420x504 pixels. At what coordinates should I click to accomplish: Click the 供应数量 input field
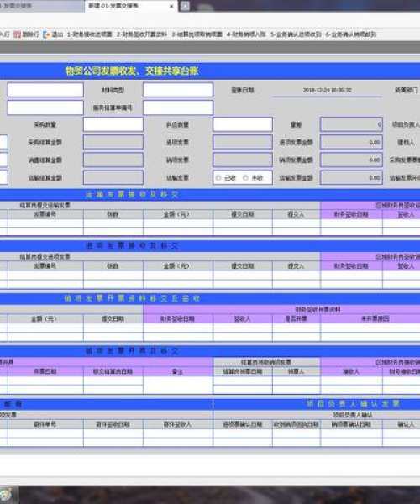(243, 124)
